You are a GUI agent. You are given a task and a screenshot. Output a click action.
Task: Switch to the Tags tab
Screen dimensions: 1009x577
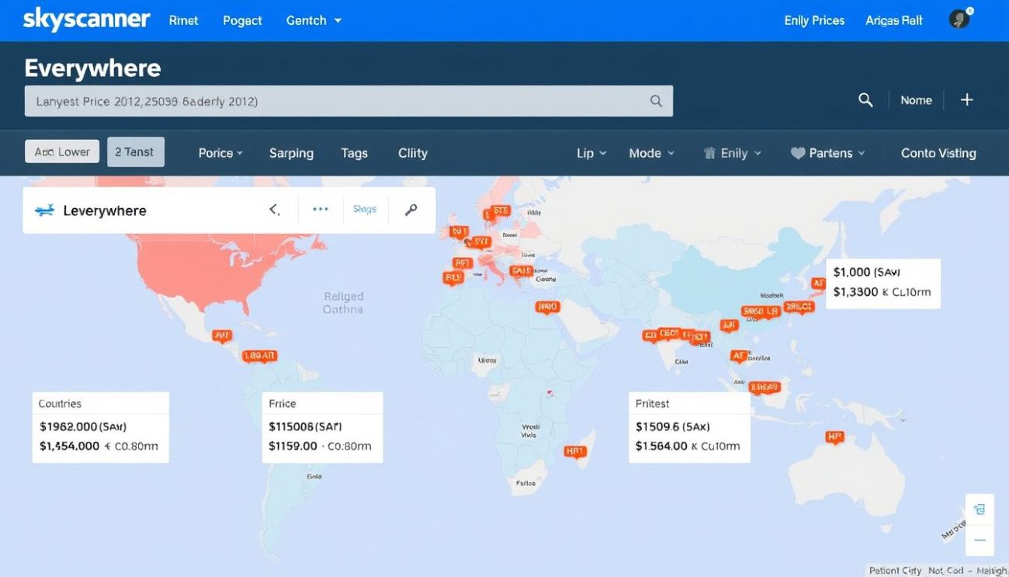[354, 153]
